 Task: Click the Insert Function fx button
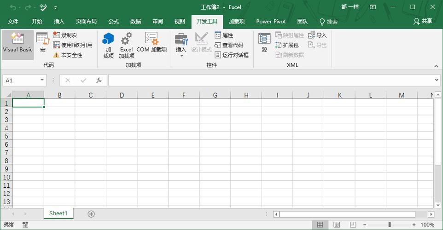pos(99,80)
